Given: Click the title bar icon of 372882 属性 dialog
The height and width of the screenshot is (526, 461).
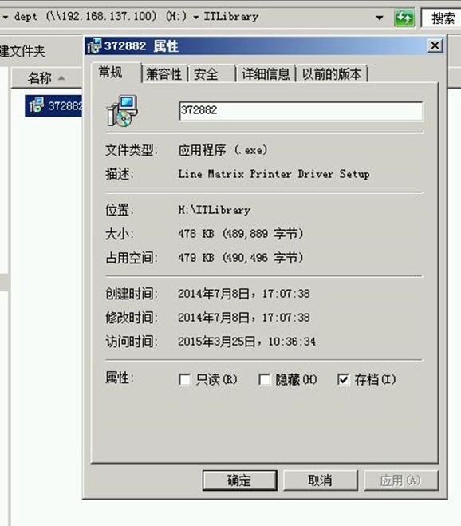Looking at the screenshot, I should pyautogui.click(x=93, y=46).
